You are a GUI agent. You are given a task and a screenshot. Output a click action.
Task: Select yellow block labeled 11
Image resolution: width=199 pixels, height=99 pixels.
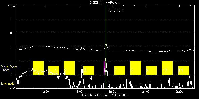183,70
